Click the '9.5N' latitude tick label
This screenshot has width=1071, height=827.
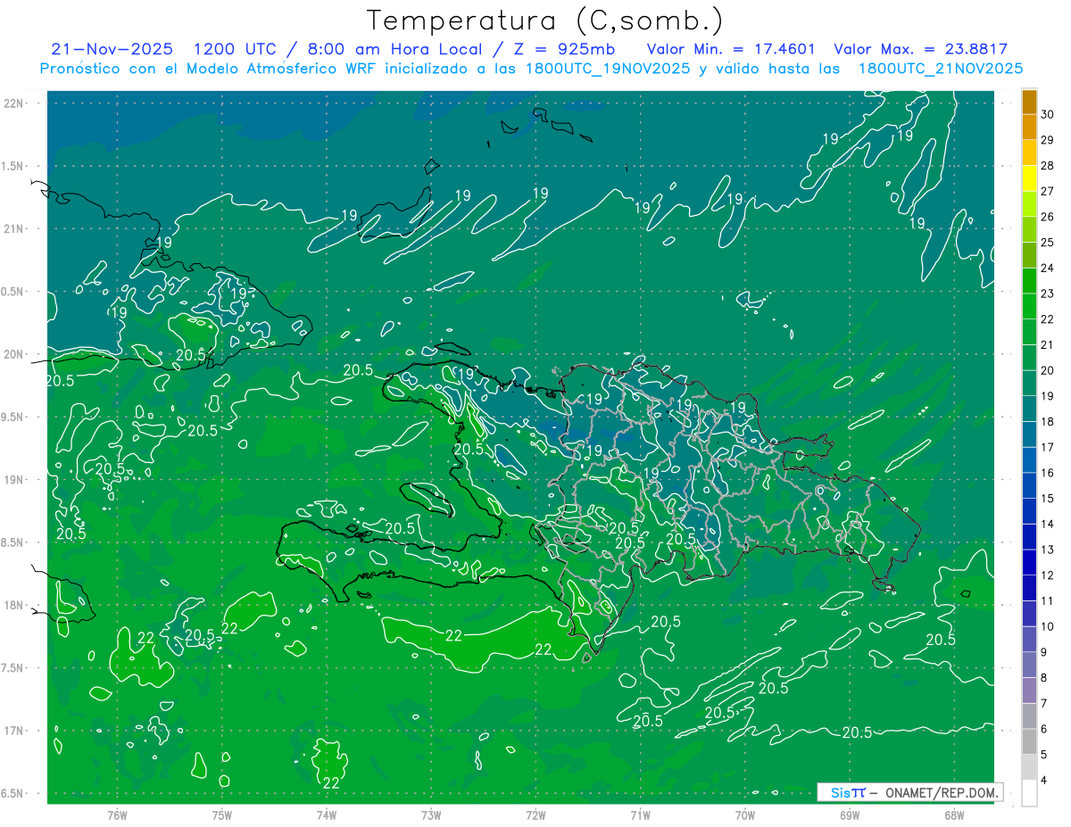tap(13, 418)
